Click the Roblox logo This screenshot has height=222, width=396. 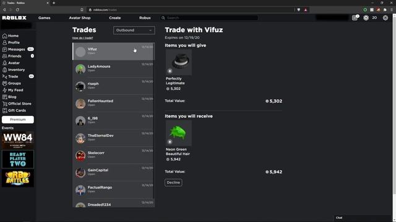14,18
